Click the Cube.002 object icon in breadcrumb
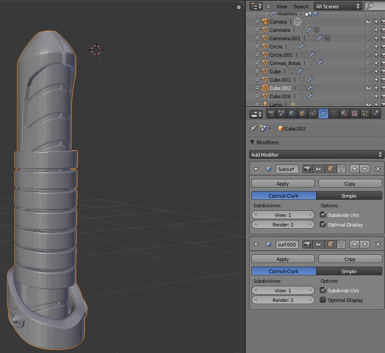Image resolution: width=385 pixels, height=353 pixels. click(x=280, y=128)
